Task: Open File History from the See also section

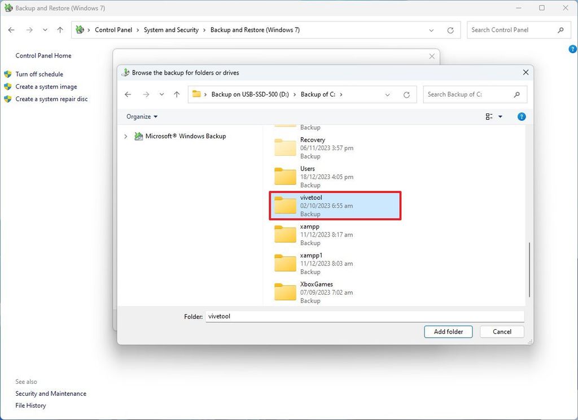Action: (30, 405)
